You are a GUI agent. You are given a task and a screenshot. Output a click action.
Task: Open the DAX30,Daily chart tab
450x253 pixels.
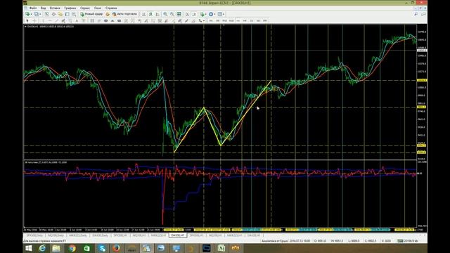coord(100,235)
